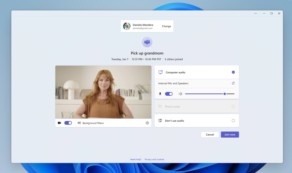Screen dimensions: 292x173
Task: Click the daniela@gmail.com email text
Action: 143,28
